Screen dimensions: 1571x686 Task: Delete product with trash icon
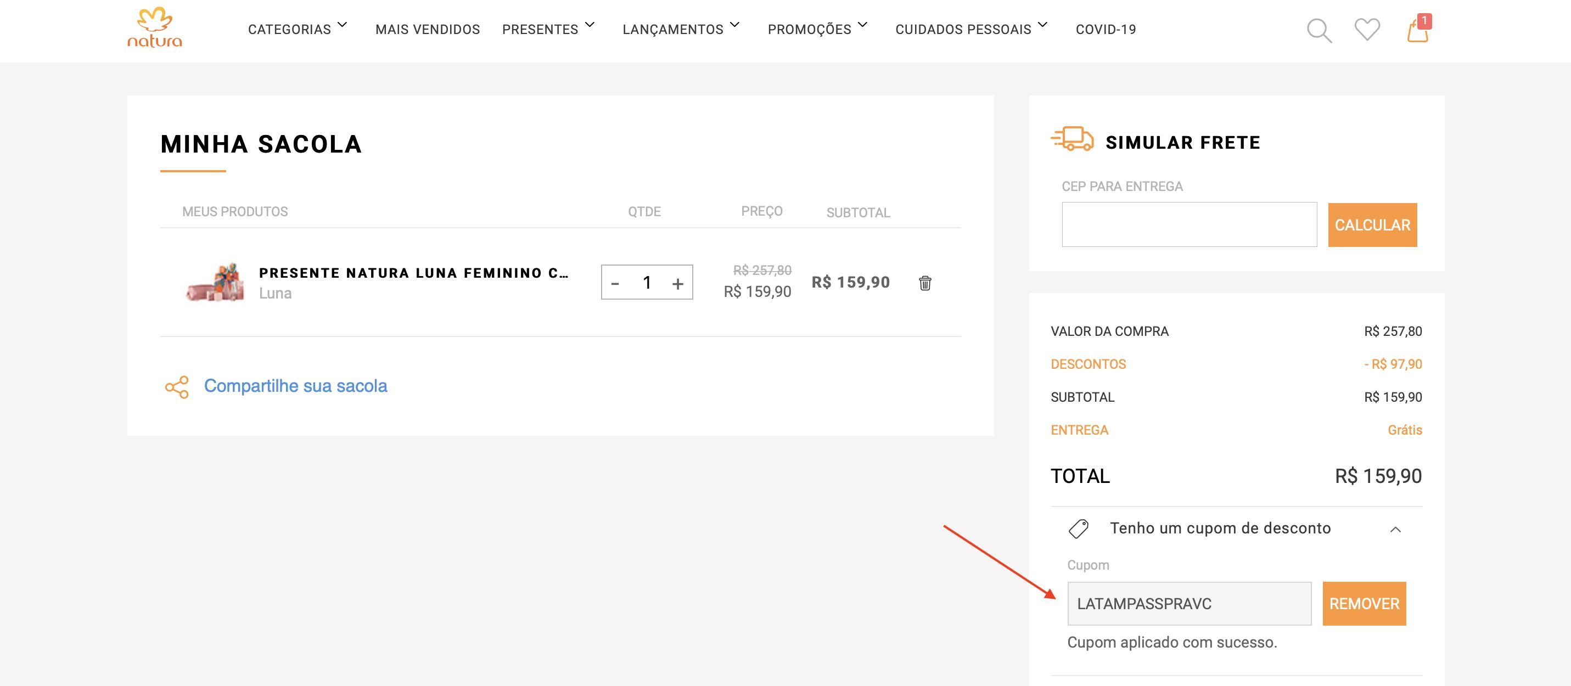(925, 283)
